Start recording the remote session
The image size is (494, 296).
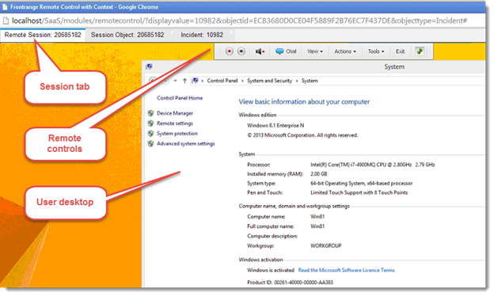[x=229, y=51]
